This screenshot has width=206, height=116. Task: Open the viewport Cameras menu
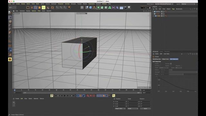pos(22,11)
